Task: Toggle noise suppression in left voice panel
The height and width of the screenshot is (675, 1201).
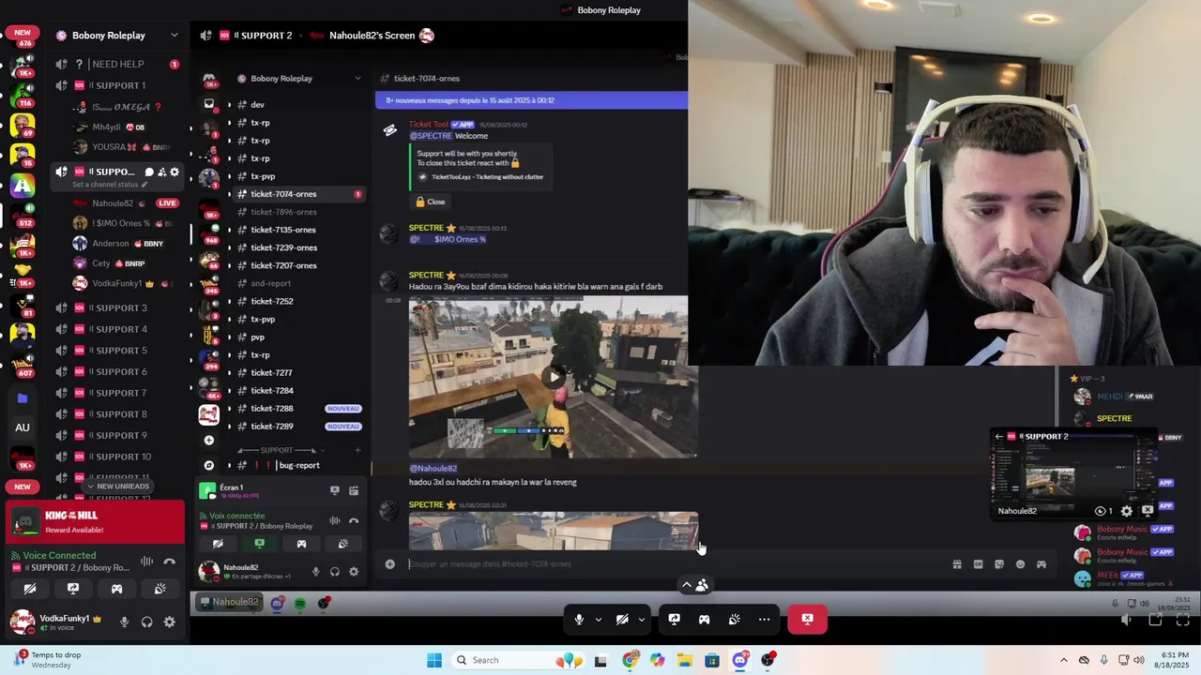Action: pyautogui.click(x=146, y=562)
